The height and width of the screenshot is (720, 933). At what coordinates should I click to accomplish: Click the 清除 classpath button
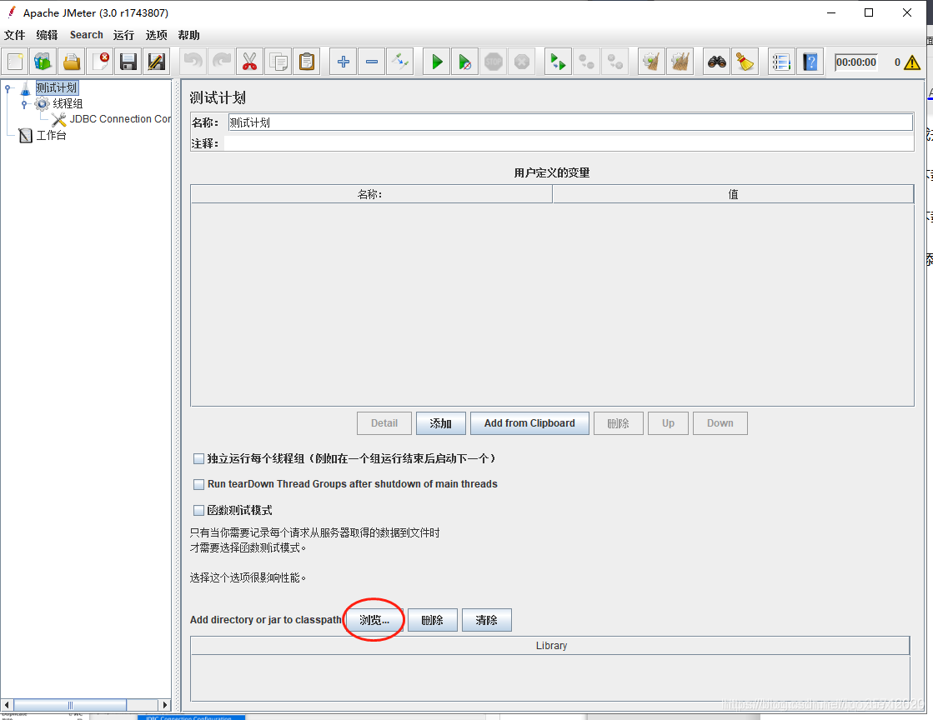pyautogui.click(x=487, y=620)
